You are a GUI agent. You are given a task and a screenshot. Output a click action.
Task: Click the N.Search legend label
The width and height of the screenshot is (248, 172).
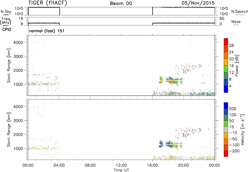click(239, 11)
